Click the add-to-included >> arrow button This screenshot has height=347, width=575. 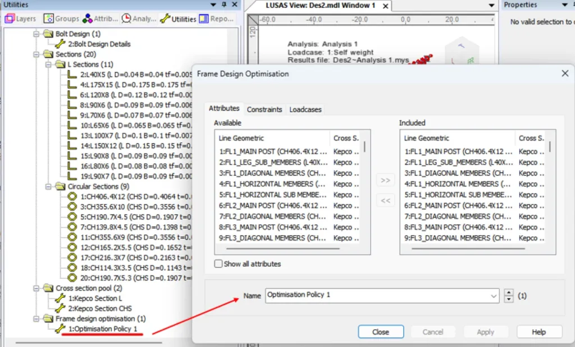pyautogui.click(x=385, y=181)
